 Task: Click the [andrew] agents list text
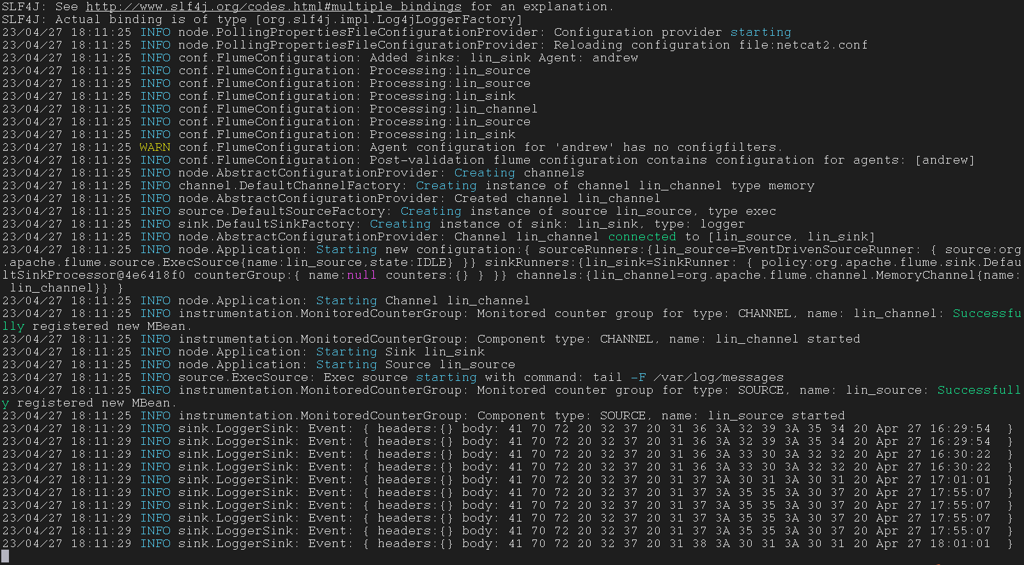pos(945,160)
